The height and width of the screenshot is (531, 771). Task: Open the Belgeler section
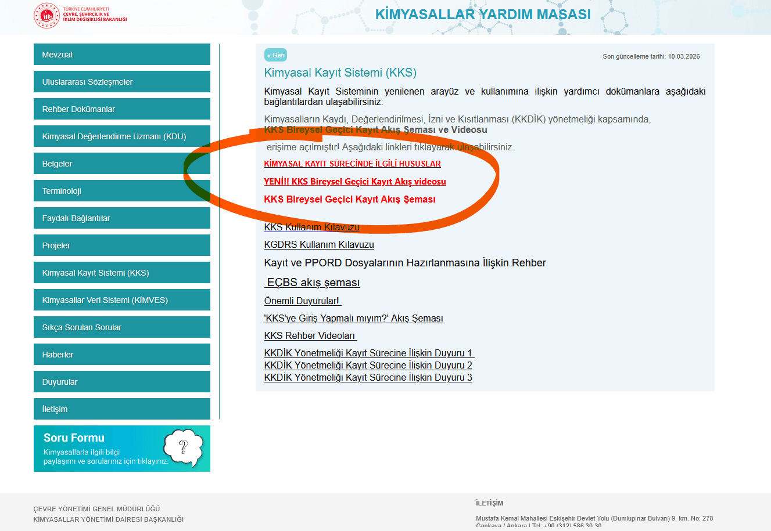click(122, 163)
